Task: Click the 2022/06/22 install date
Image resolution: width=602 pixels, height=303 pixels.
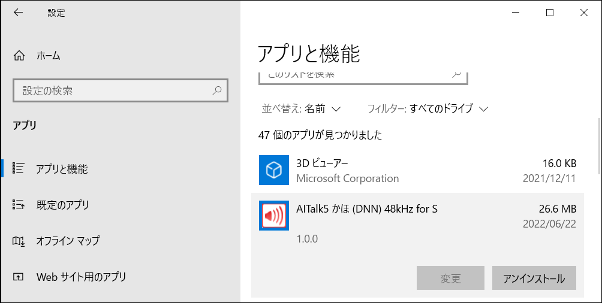Action: [x=549, y=224]
